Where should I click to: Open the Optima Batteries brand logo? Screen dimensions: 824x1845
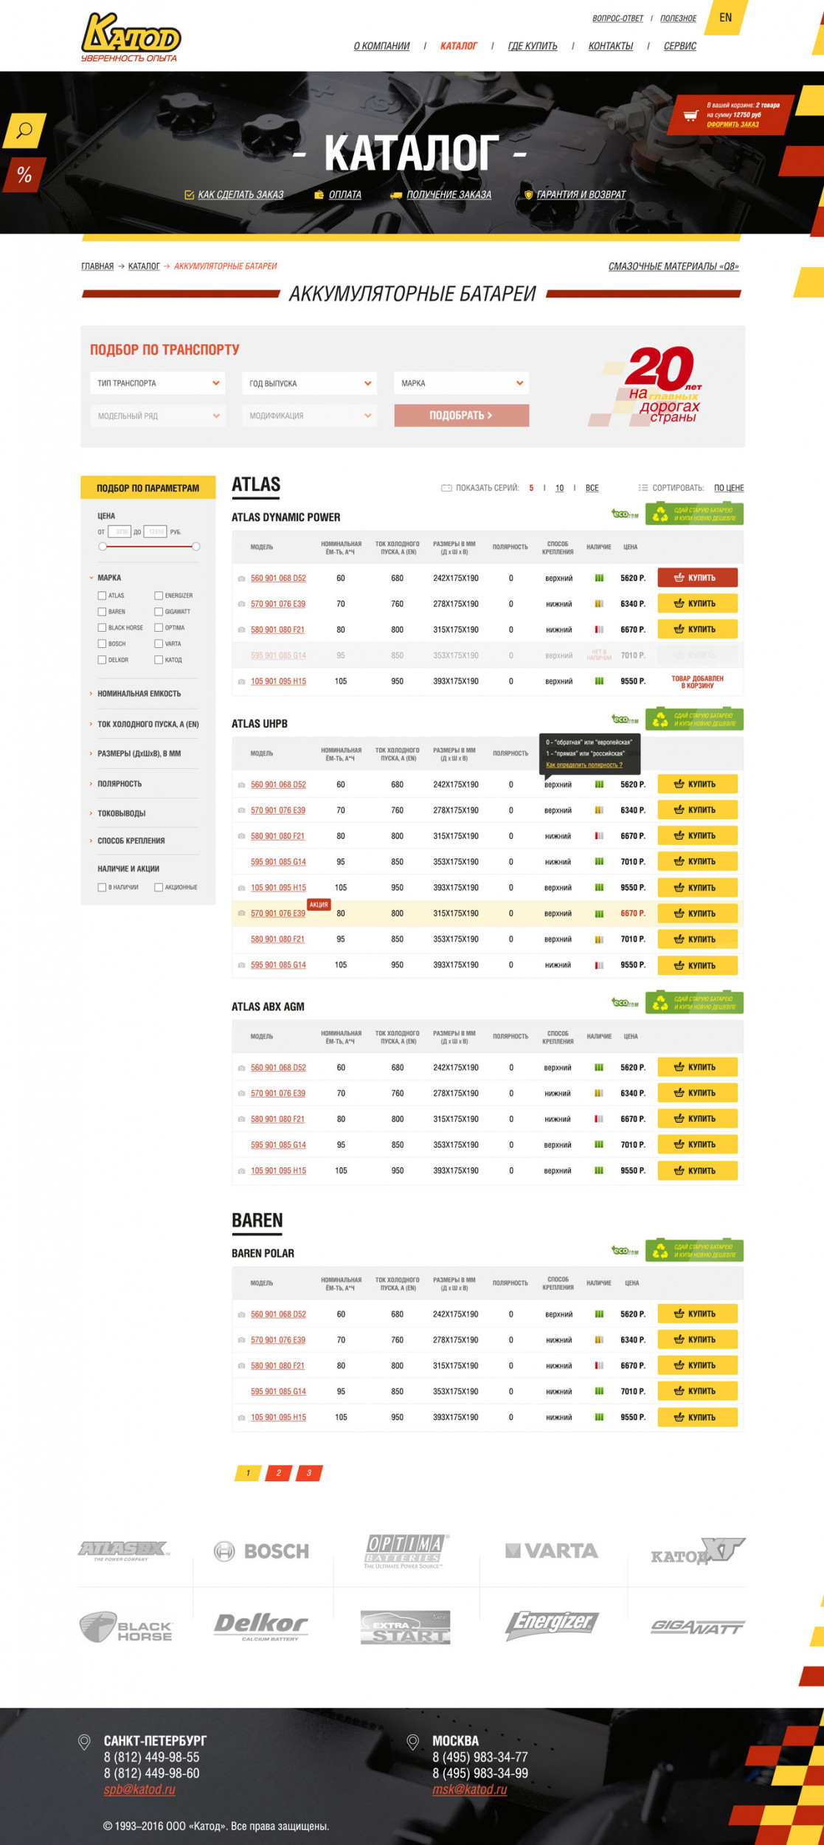(406, 1550)
